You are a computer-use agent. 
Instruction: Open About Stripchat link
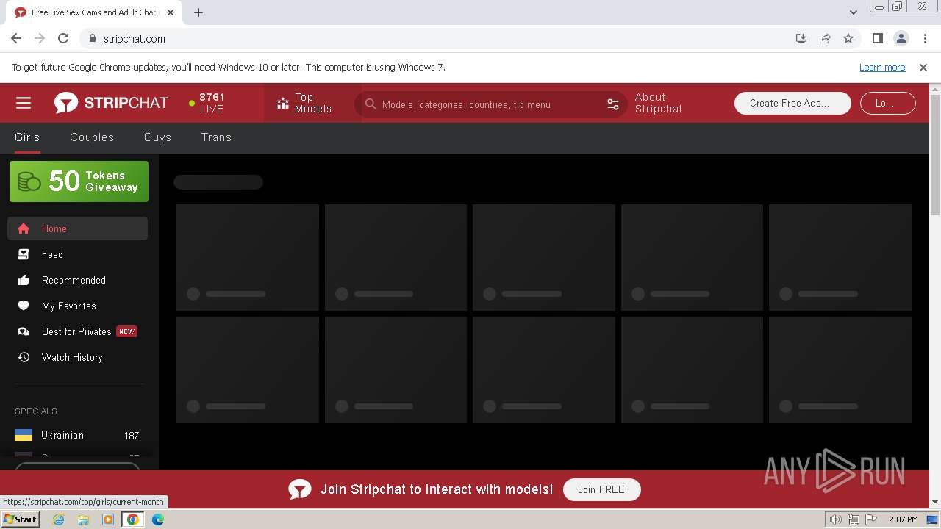point(659,103)
